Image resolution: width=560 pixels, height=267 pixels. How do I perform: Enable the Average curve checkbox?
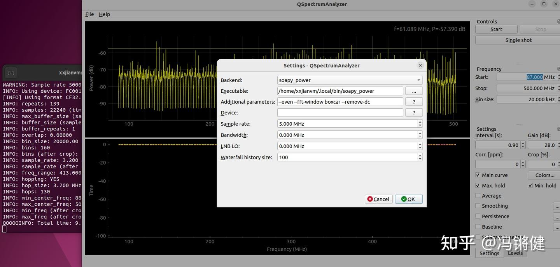tap(478, 196)
